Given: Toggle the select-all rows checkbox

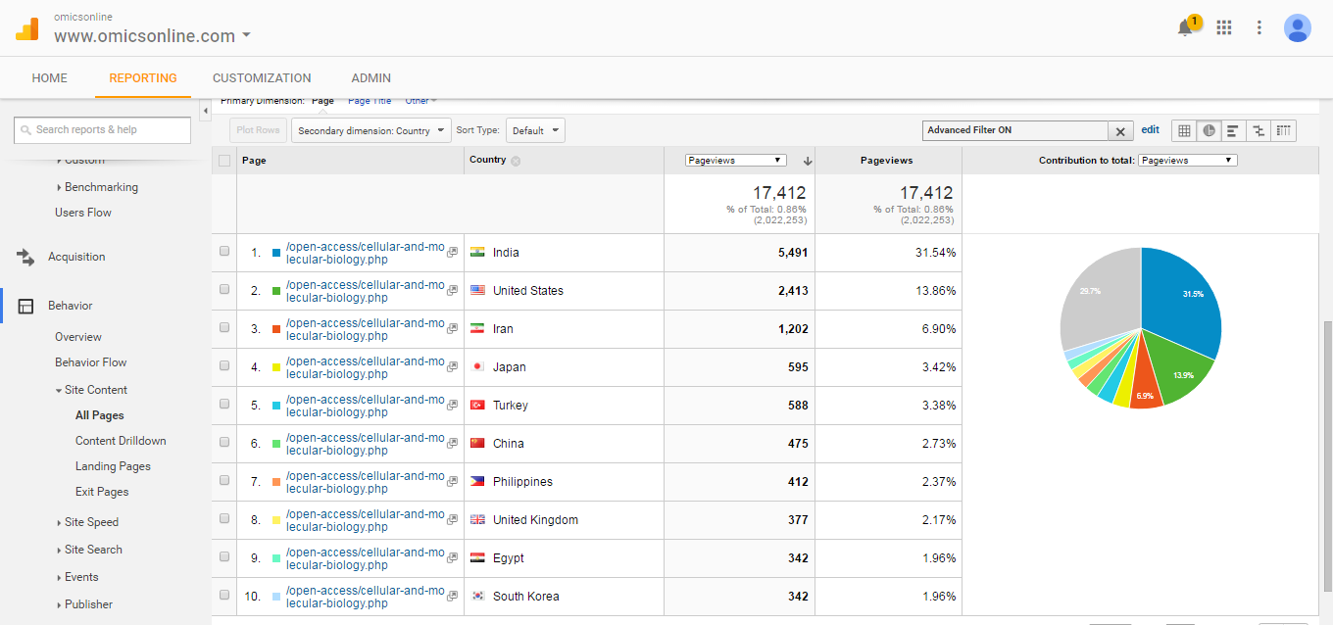Looking at the screenshot, I should (x=224, y=161).
